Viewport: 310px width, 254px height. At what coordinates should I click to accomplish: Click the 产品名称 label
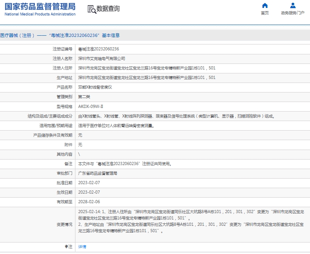(x=64, y=87)
